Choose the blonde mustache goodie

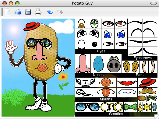147,91
